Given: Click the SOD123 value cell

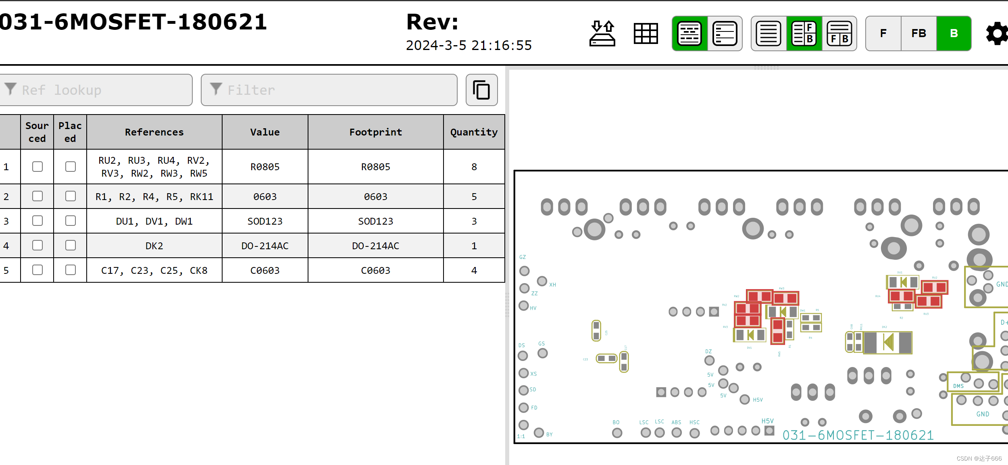Looking at the screenshot, I should [x=265, y=221].
